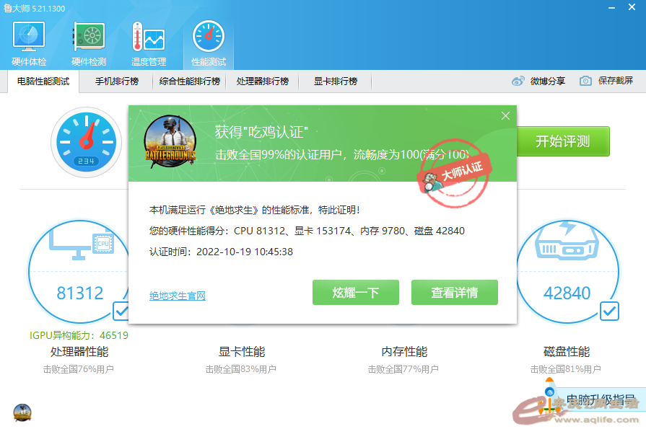Image resolution: width=646 pixels, height=429 pixels.
Task: Switch to the 手机排行榜 tab
Action: (117, 81)
